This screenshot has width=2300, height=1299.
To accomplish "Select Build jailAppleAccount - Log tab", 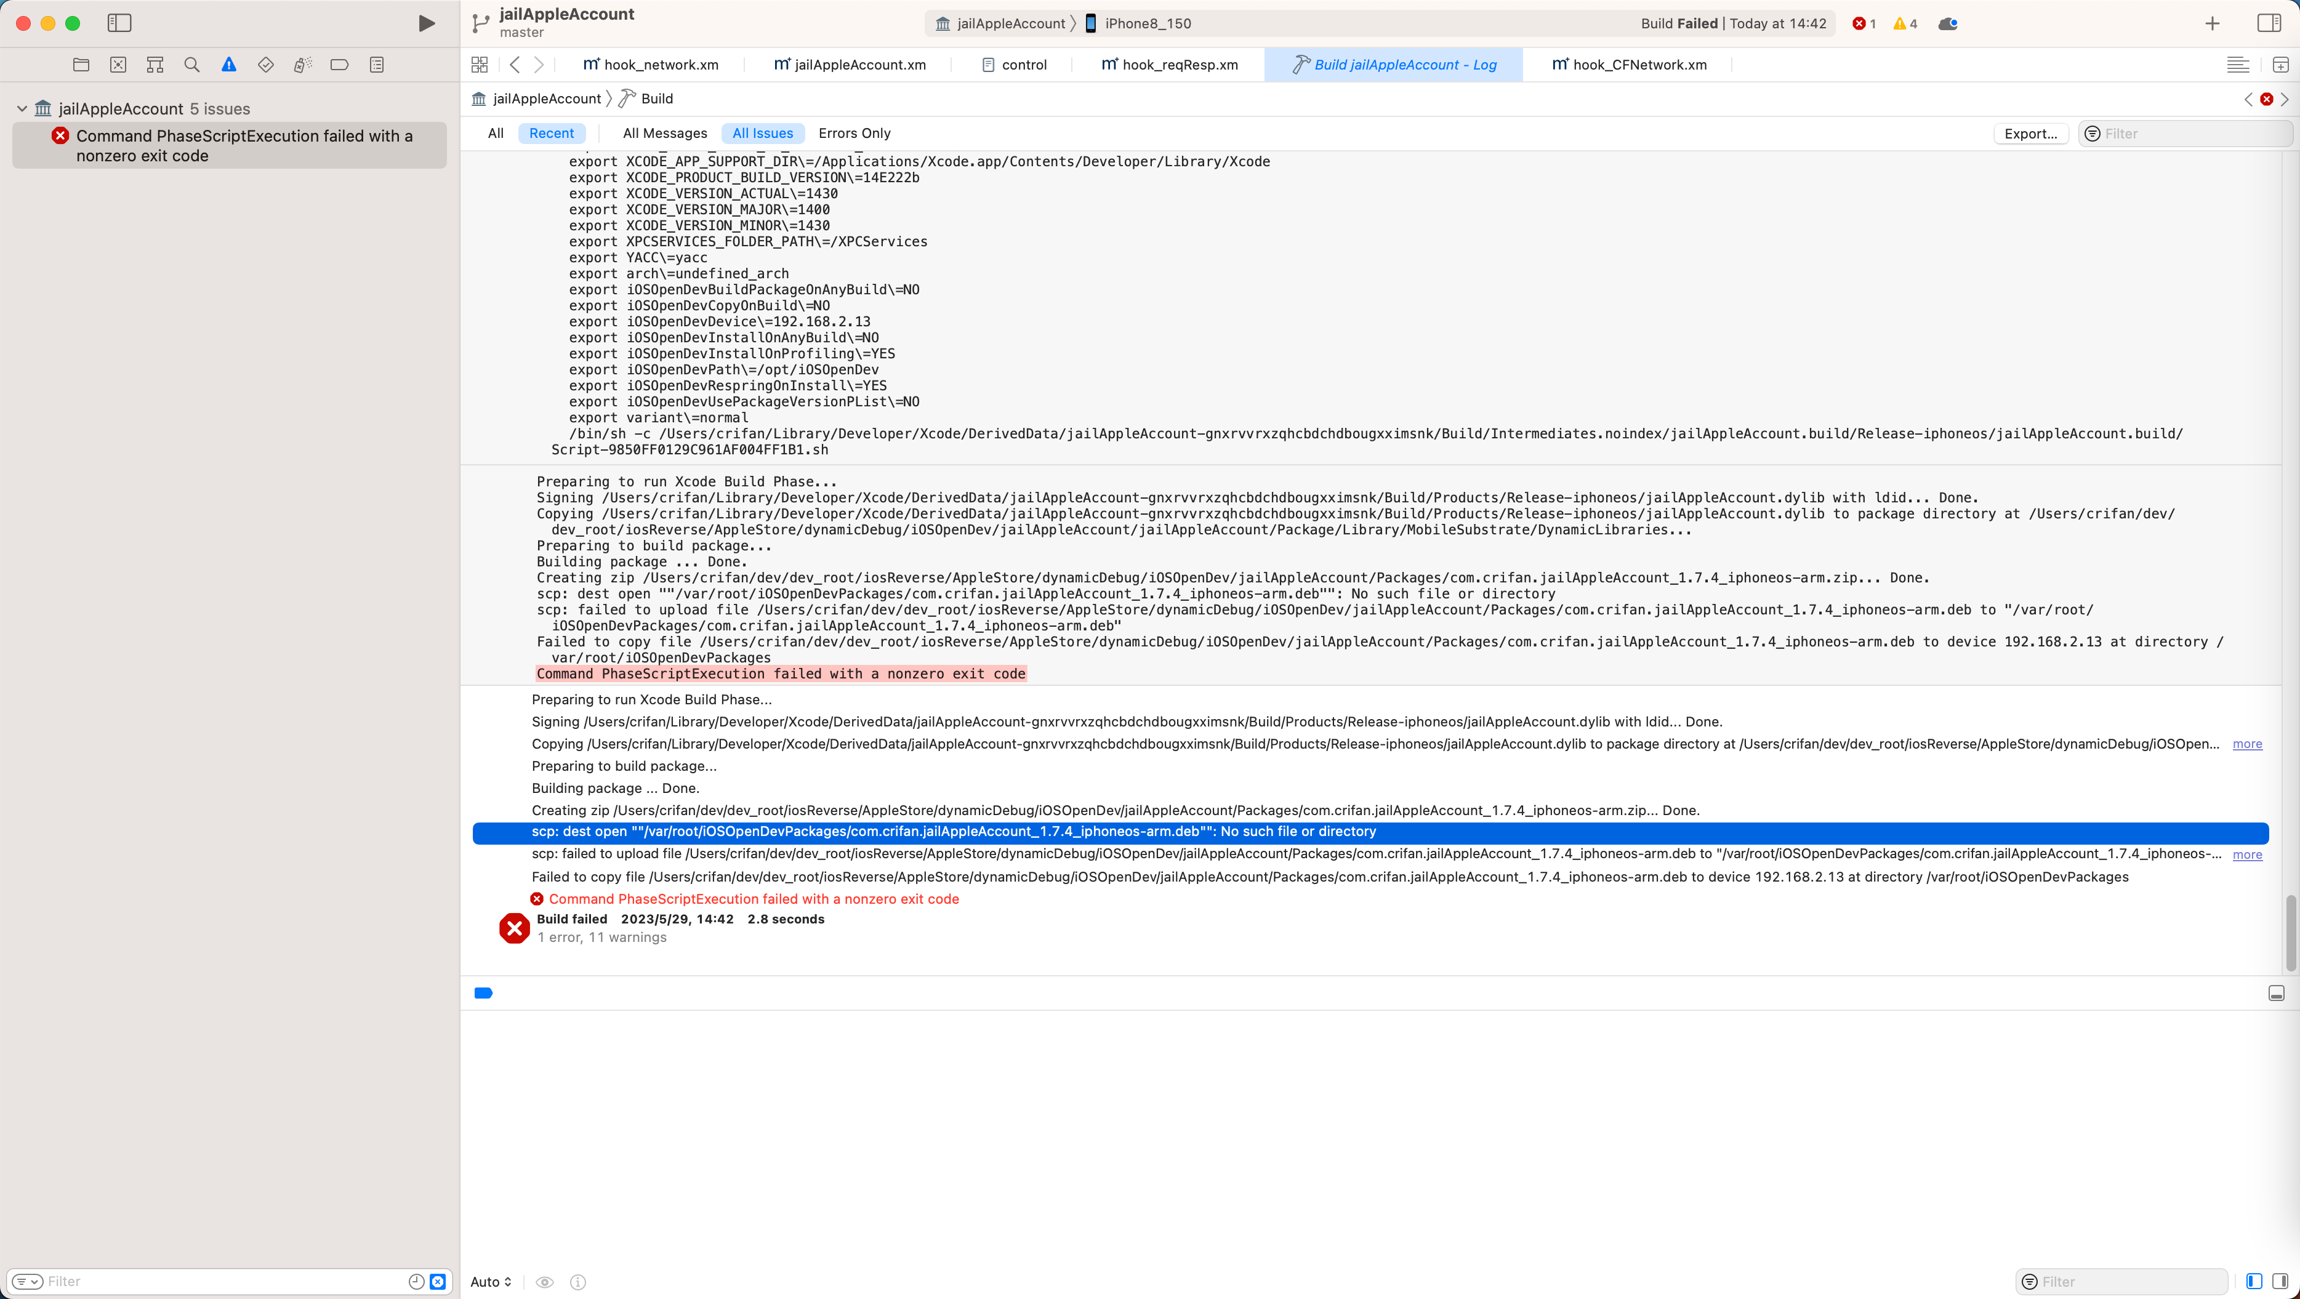I will (1394, 64).
